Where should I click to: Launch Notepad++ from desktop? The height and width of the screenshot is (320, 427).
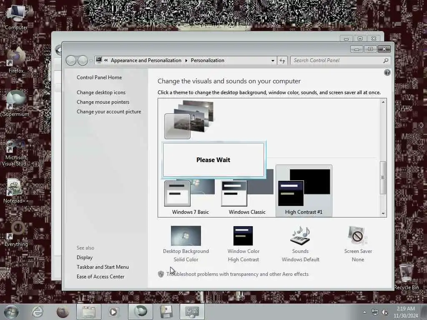pos(16,190)
